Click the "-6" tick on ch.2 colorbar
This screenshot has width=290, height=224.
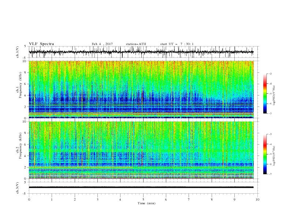point(270,164)
